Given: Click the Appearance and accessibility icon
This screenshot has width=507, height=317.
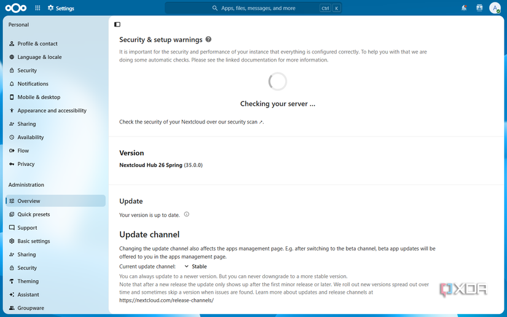Looking at the screenshot, I should click(x=12, y=111).
